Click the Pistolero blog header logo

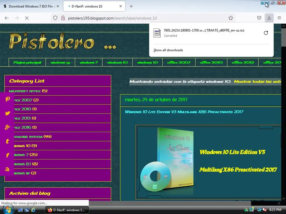tap(62, 41)
